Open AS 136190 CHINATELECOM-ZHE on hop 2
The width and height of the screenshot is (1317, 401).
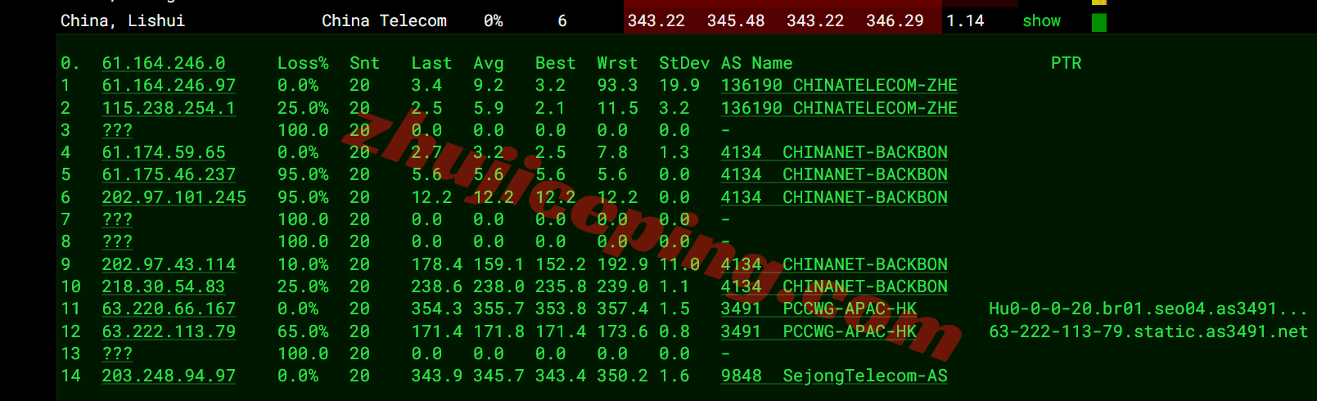839,108
